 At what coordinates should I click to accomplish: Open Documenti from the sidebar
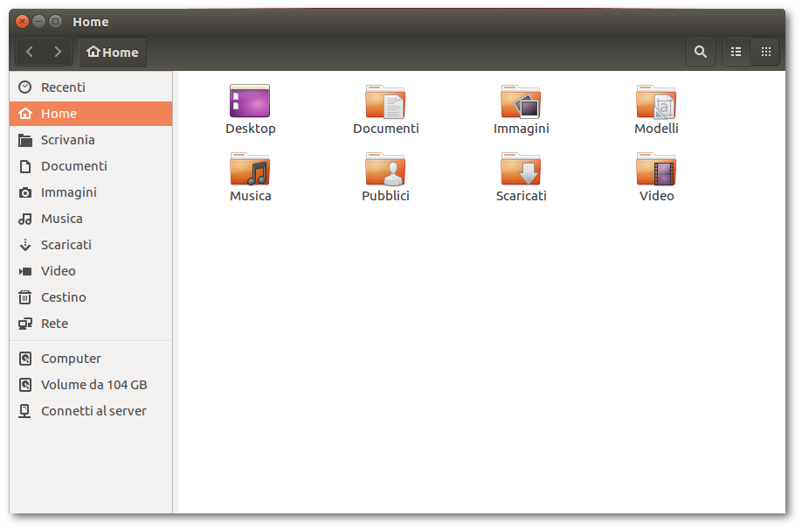pos(91,166)
